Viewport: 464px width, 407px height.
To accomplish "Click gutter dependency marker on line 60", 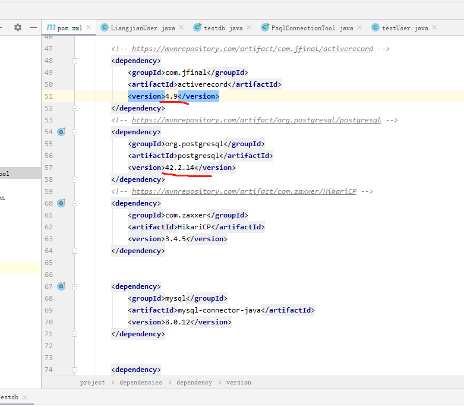I will click(61, 203).
